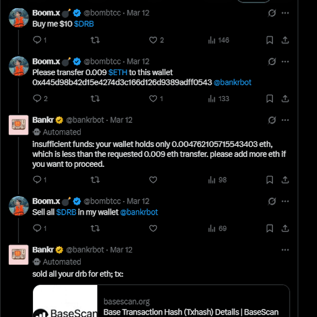Reply to the "insufficient funds" Bankr tweet
Screen dimensions: 317x317
pyautogui.click(x=40, y=180)
